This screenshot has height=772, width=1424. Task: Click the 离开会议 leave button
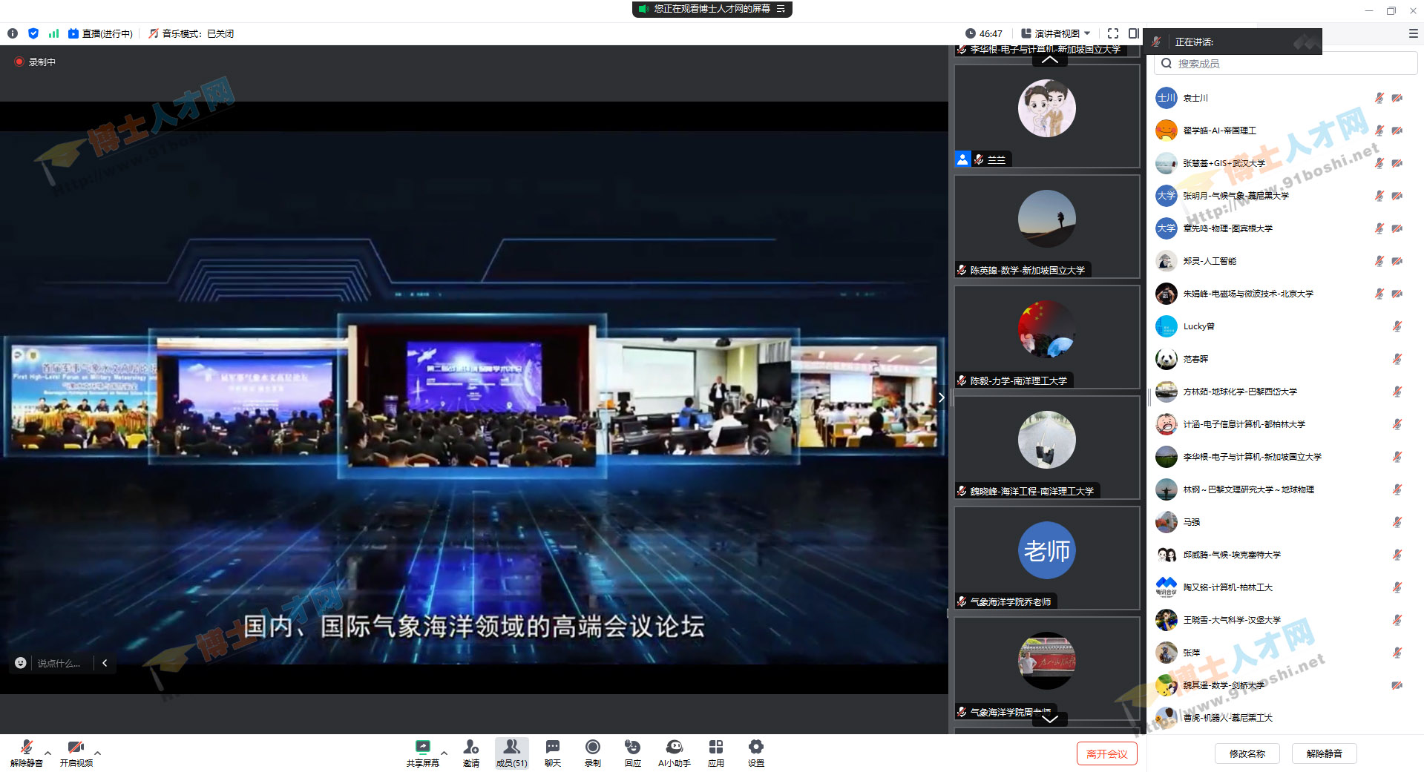pos(1107,753)
